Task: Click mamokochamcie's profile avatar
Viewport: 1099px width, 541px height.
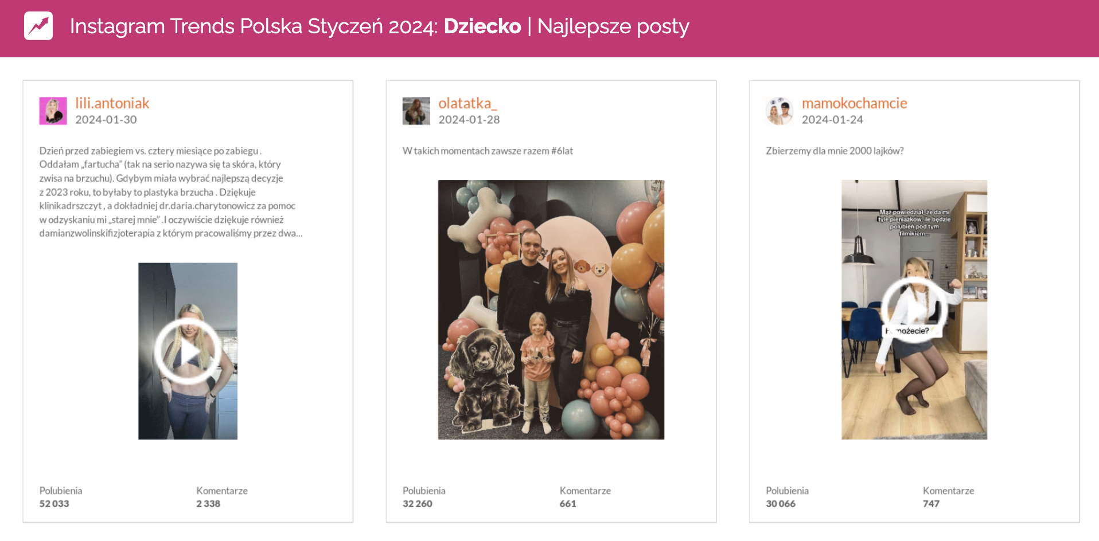Action: coord(780,110)
